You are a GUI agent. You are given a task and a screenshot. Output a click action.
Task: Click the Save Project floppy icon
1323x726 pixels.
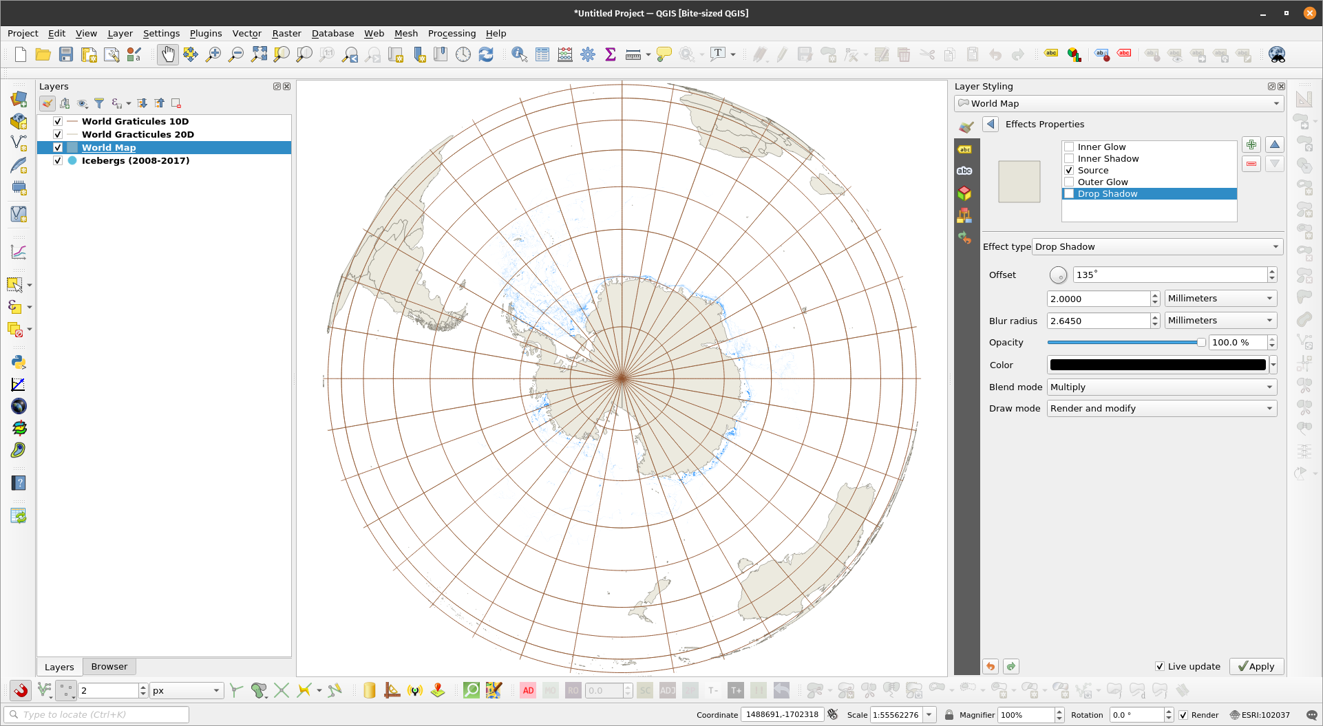pyautogui.click(x=66, y=54)
